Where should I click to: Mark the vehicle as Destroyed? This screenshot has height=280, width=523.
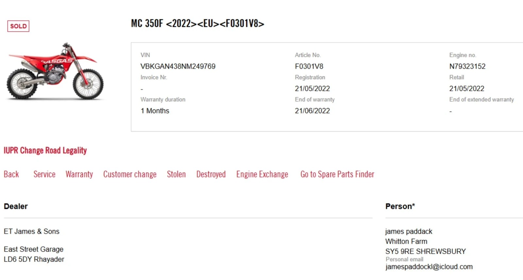tap(211, 174)
